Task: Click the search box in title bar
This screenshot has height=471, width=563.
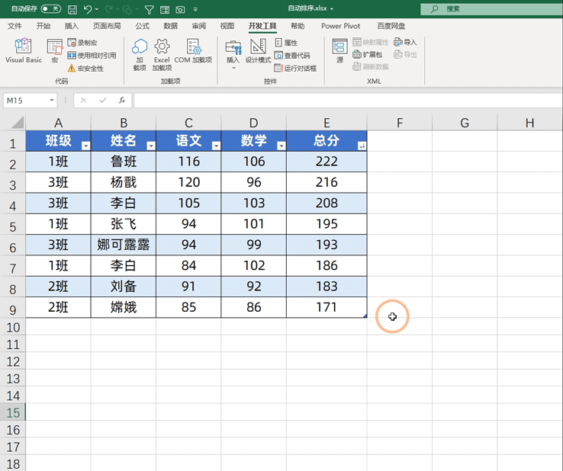Action: (x=488, y=9)
